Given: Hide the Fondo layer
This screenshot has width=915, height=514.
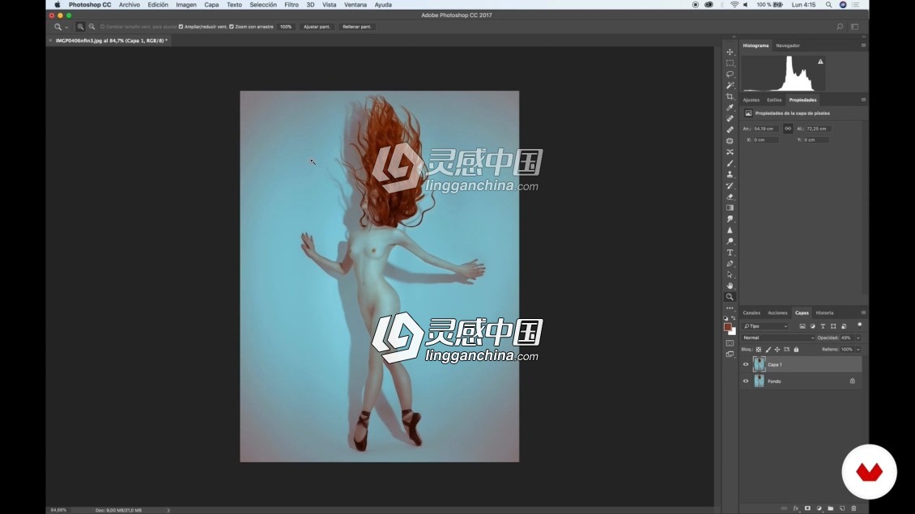Looking at the screenshot, I should 745,381.
